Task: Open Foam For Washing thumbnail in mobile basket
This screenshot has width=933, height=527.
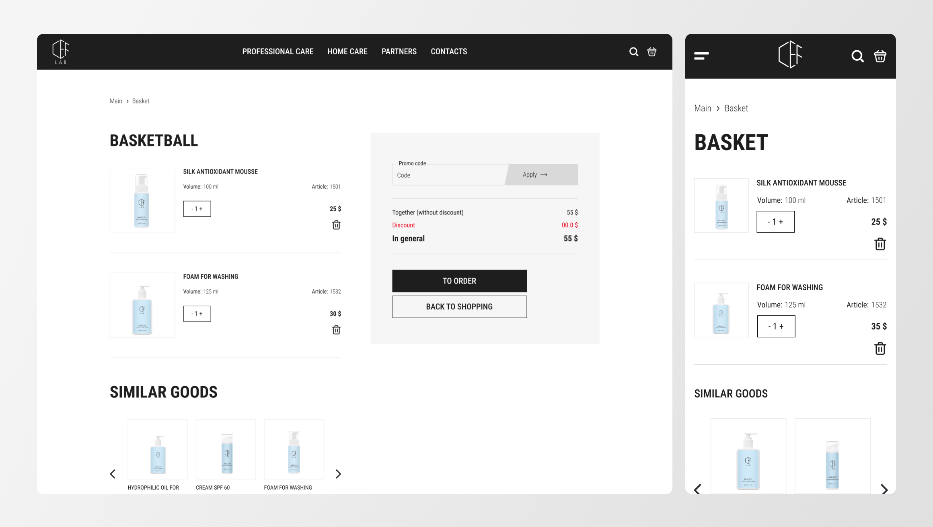Action: pyautogui.click(x=721, y=310)
